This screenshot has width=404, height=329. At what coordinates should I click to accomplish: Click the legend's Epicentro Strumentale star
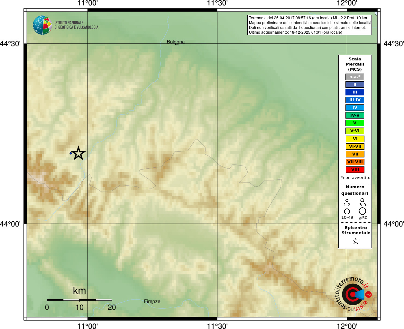coord(355,241)
